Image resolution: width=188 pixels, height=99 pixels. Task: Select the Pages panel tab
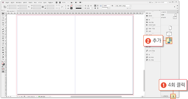[164, 12]
